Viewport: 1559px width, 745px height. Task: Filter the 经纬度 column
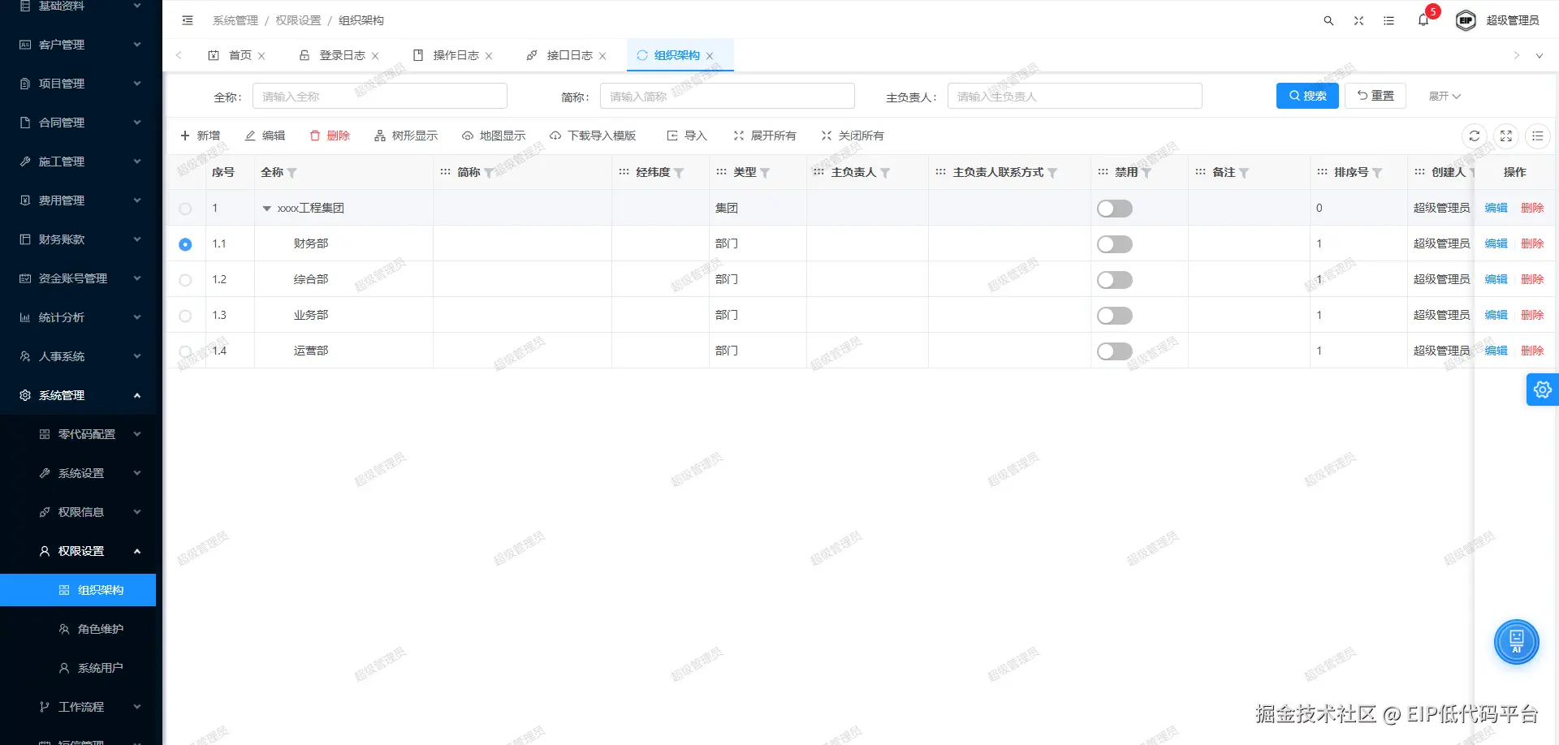[679, 173]
